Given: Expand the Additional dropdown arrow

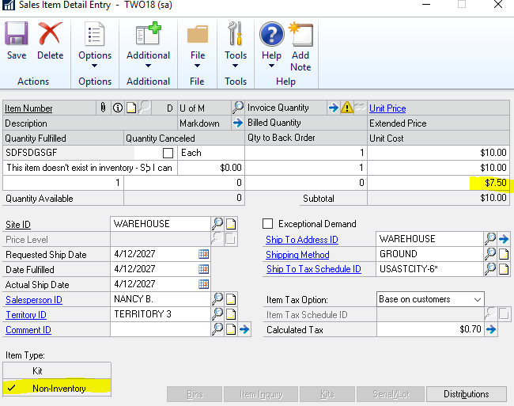Looking at the screenshot, I should [x=148, y=66].
